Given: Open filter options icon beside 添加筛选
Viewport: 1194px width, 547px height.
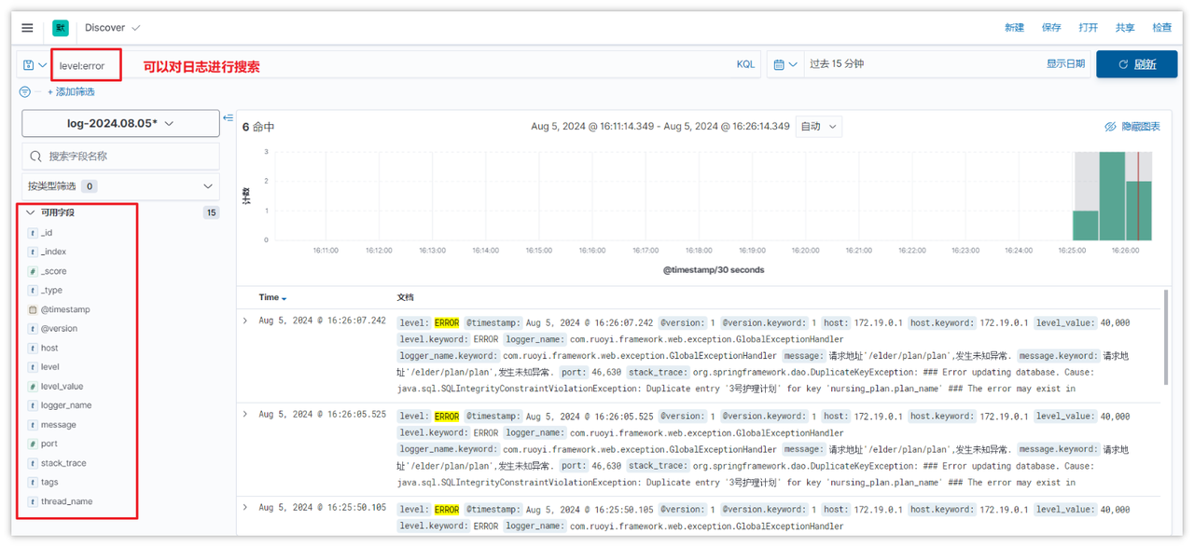Looking at the screenshot, I should [x=25, y=92].
